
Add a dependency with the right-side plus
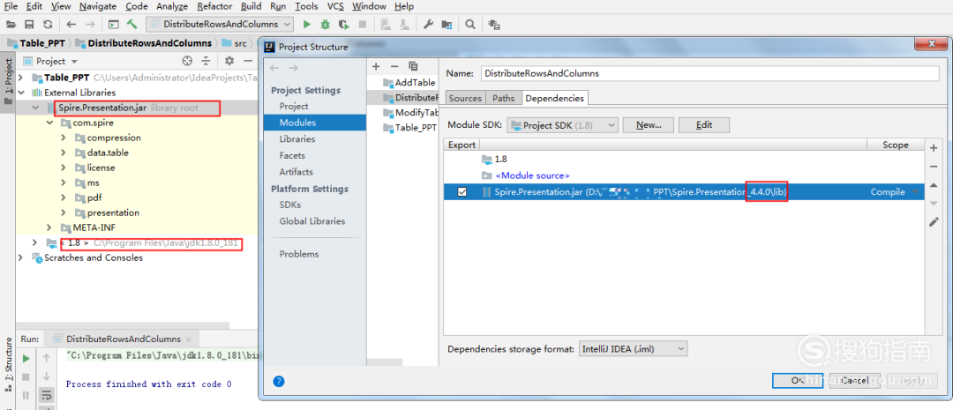934,147
